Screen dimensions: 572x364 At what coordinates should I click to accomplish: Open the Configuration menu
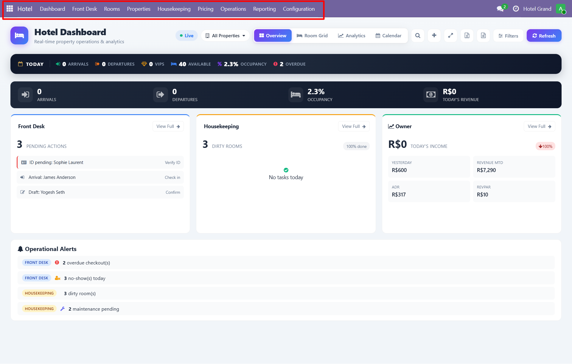click(299, 9)
